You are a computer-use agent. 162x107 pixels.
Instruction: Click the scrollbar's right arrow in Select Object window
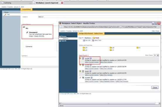[x=160, y=103]
